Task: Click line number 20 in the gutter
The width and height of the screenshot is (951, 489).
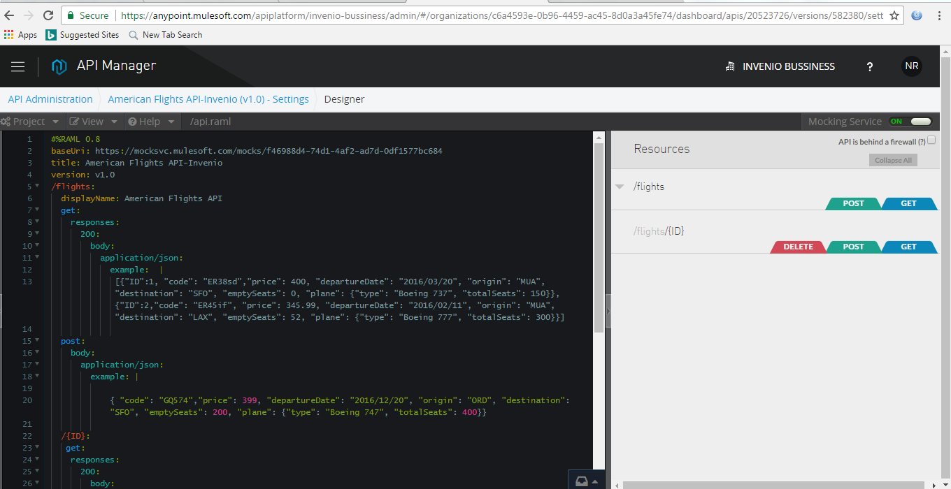Action: pyautogui.click(x=27, y=400)
